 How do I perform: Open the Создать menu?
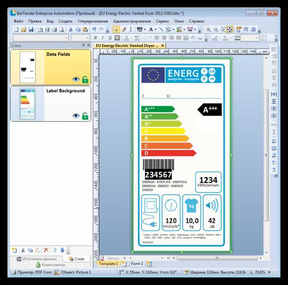point(65,21)
